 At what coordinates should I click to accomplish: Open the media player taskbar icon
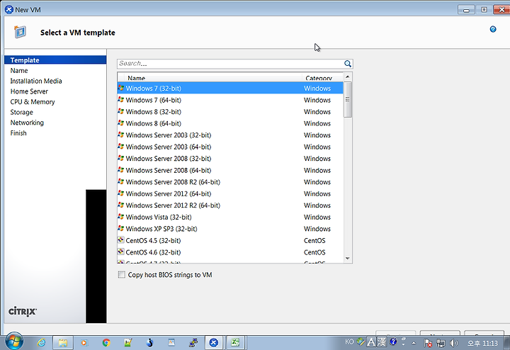84,342
